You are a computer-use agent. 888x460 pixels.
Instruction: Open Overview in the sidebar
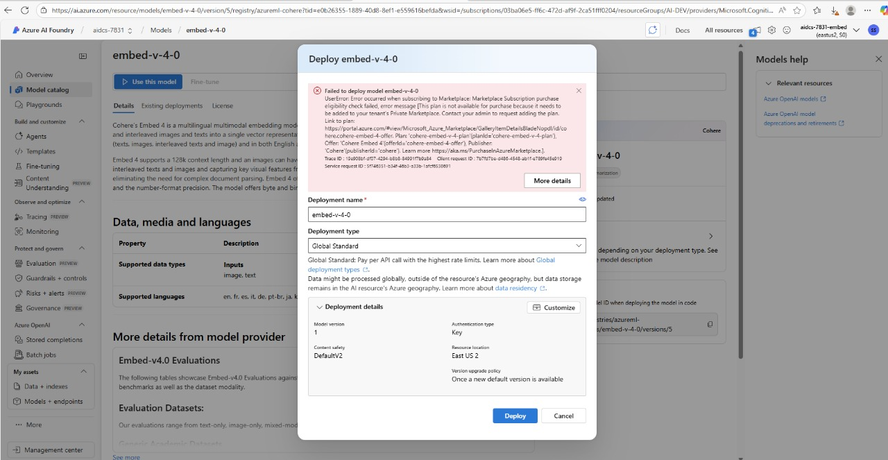point(40,74)
